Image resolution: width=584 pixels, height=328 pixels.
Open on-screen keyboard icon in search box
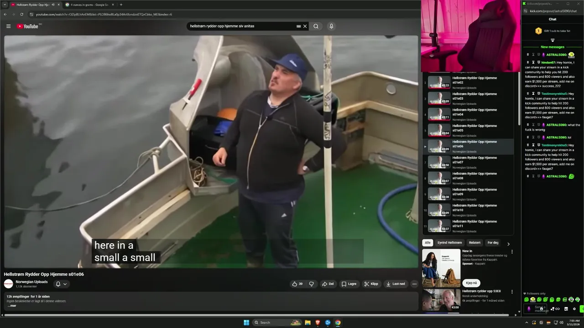click(298, 26)
